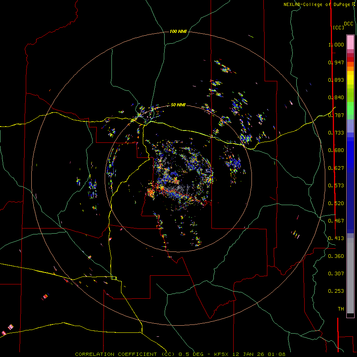357x357 pixels.
Task: Pick the red swatch in the color scale
Action: 350,59
